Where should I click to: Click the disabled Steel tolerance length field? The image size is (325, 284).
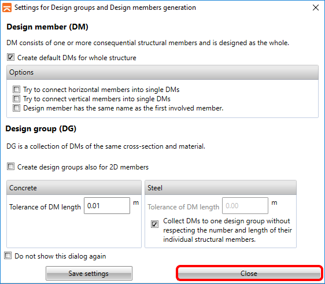click(x=245, y=206)
